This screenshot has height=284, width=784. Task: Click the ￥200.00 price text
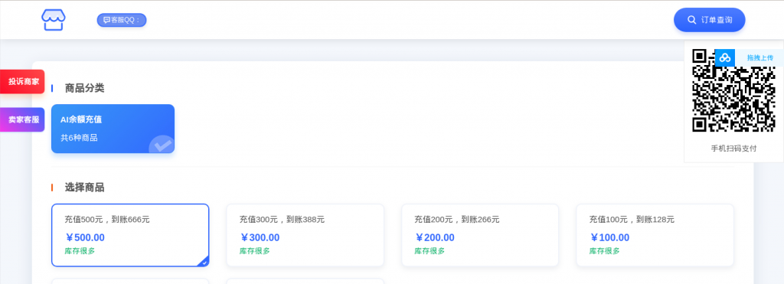coord(435,237)
